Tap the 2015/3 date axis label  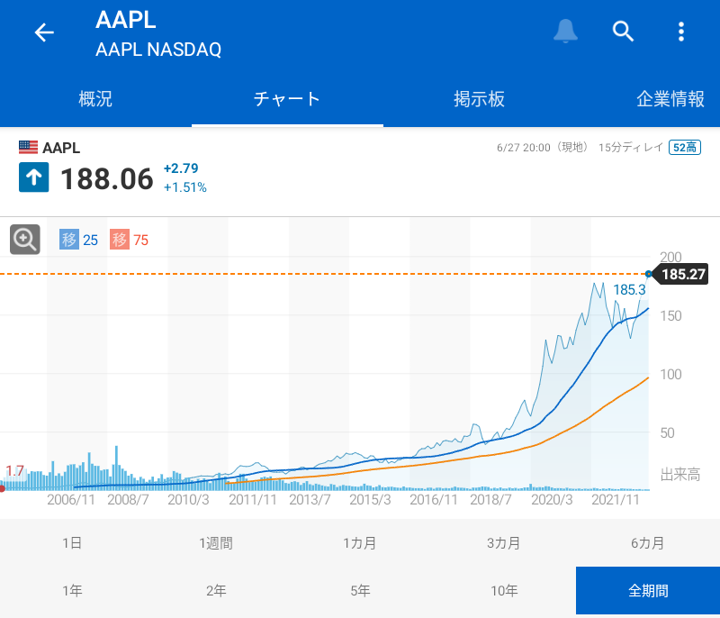370,499
